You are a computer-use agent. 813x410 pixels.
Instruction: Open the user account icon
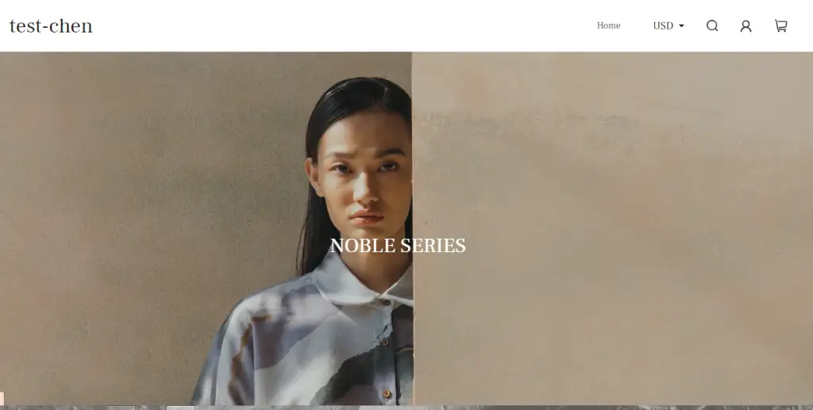pyautogui.click(x=746, y=26)
